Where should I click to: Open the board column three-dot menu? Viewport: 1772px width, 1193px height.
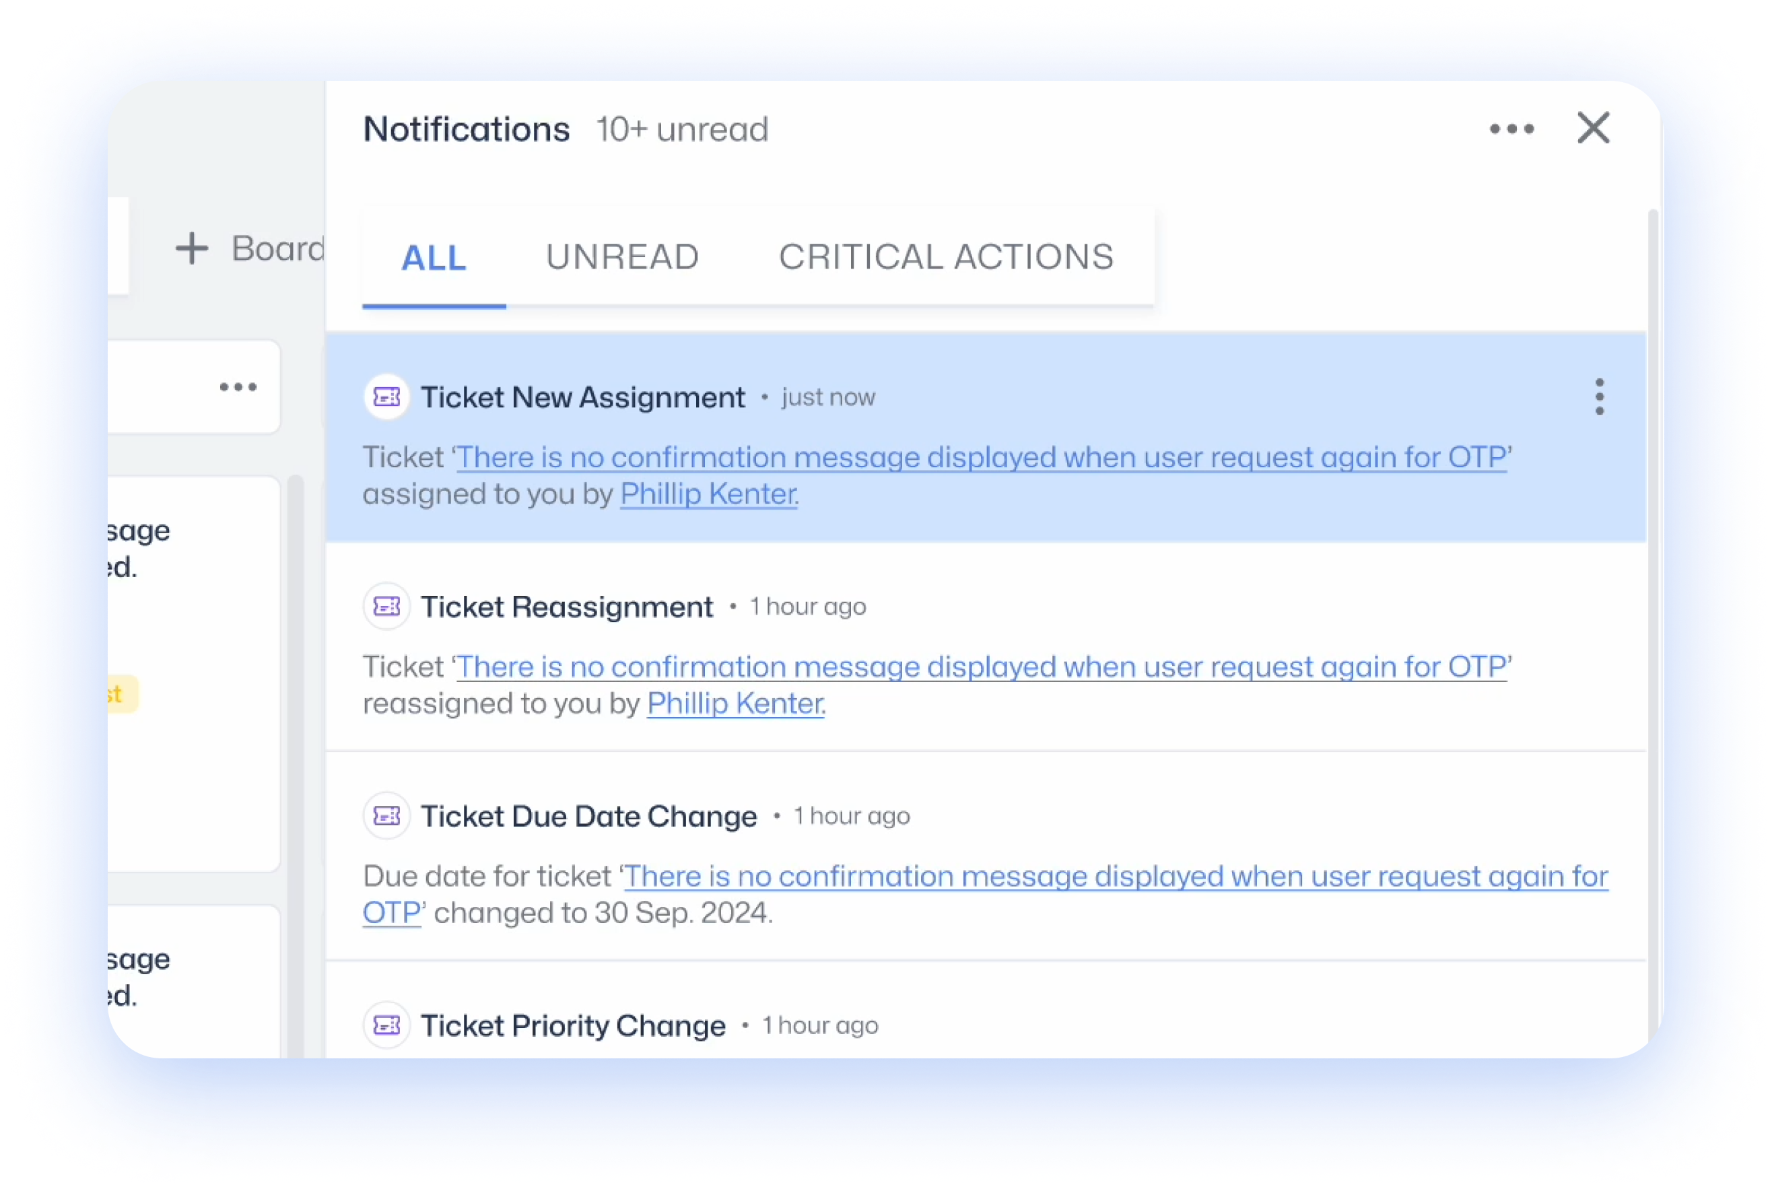238,386
